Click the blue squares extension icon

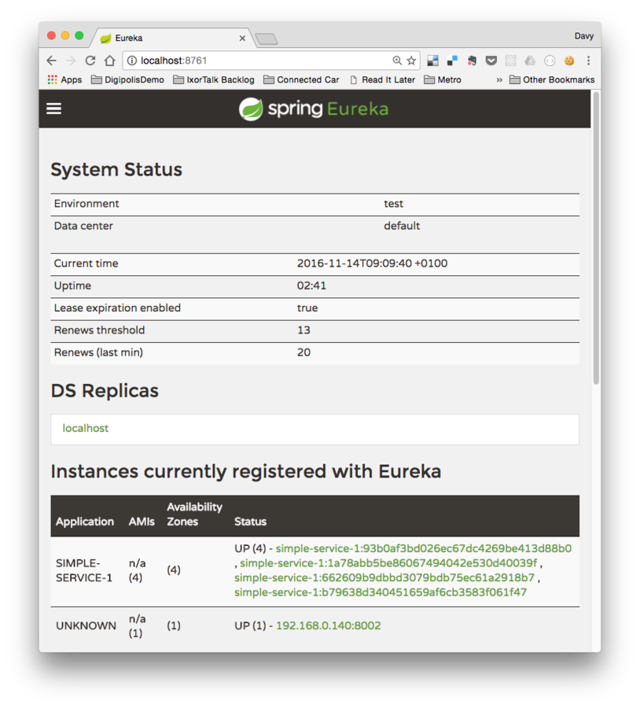click(x=452, y=61)
